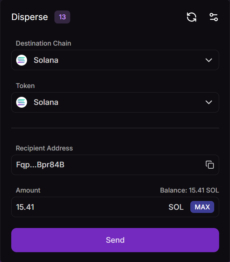Click the Recipient Address label
This screenshot has height=262, width=230.
[44, 148]
